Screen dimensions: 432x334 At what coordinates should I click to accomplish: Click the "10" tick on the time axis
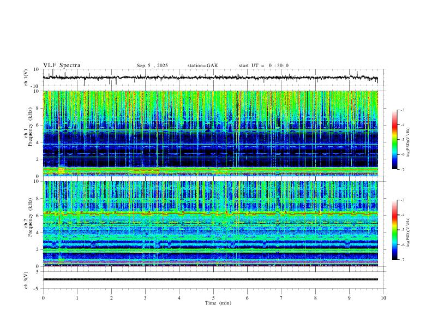[x=383, y=298]
